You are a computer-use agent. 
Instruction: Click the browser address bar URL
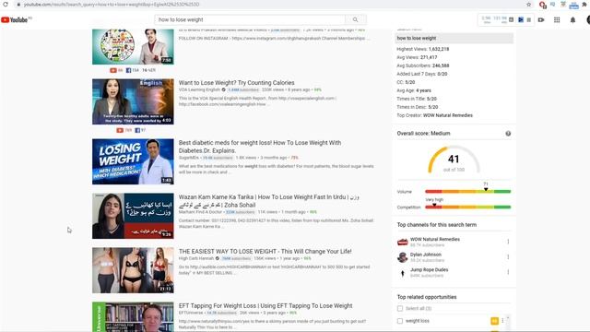112,5
